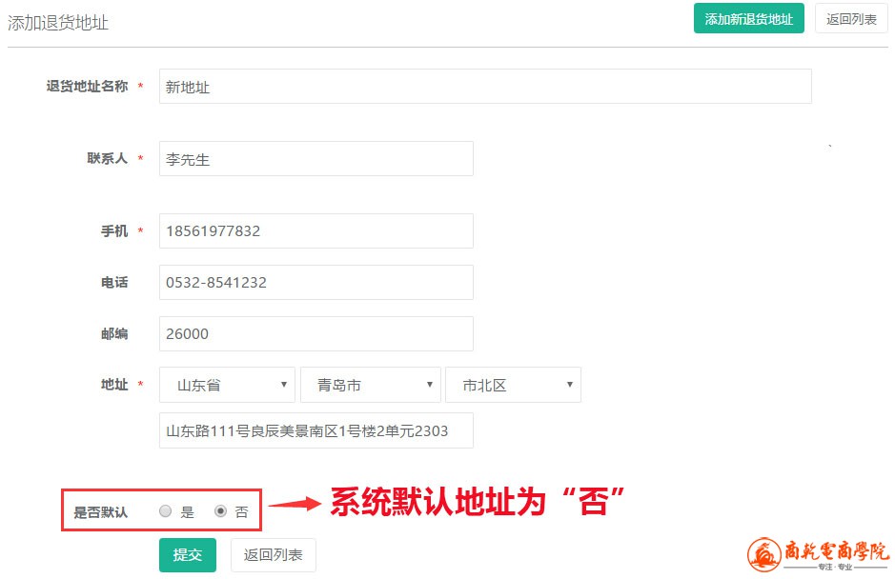Click the green 添加新退货地址 button
Screen dimensions: 895x579
click(x=748, y=19)
